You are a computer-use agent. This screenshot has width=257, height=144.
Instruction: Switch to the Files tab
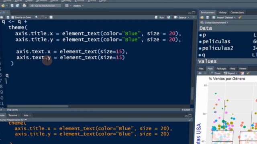point(201,68)
